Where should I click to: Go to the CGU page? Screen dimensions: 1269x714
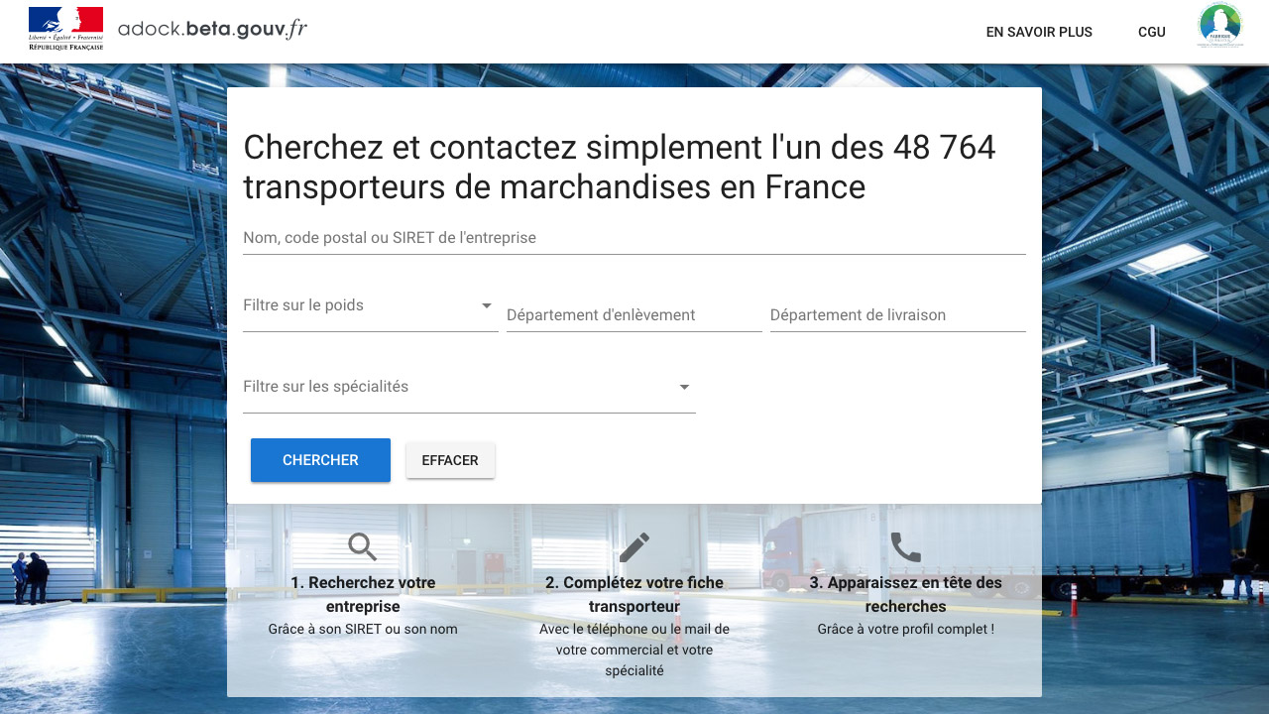pyautogui.click(x=1151, y=32)
